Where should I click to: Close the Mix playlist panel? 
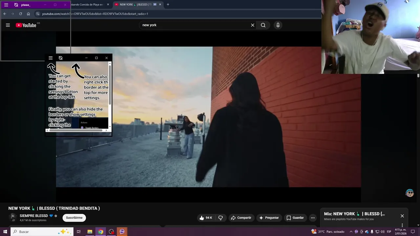402,216
